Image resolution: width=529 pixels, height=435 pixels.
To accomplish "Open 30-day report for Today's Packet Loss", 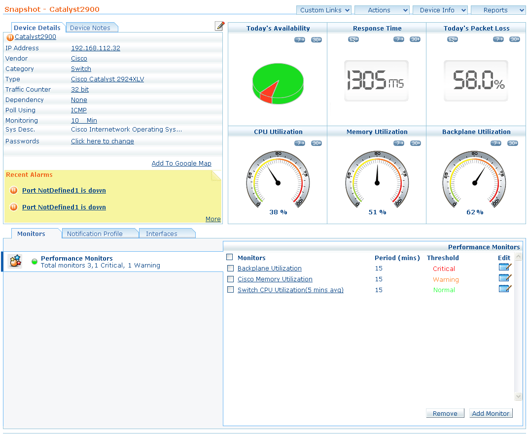I will tap(514, 39).
